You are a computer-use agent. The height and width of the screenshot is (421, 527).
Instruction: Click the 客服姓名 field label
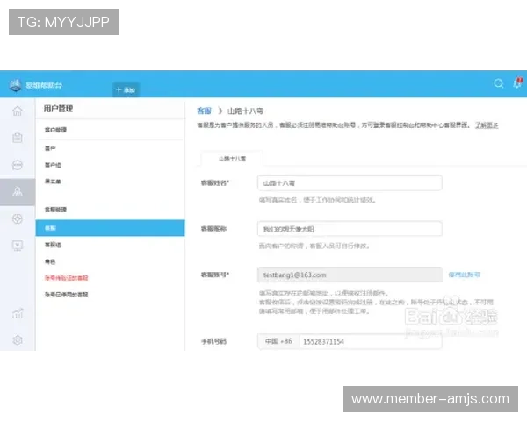(215, 183)
